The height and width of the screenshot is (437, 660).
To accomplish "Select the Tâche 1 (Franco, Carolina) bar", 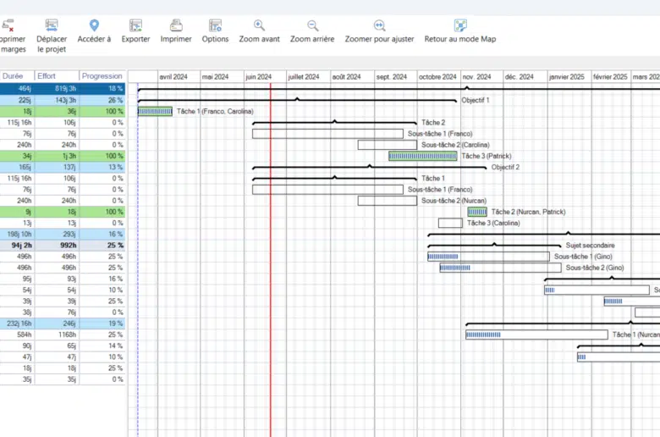I will [155, 112].
